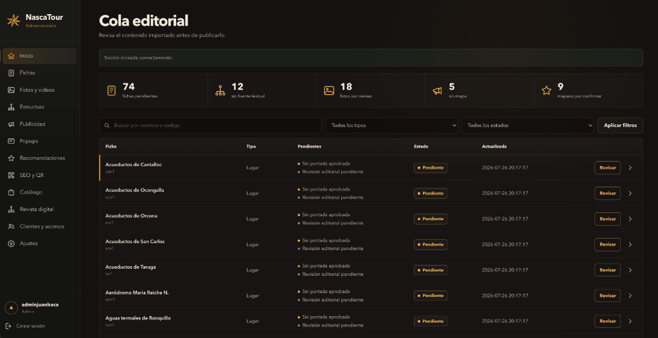Click the adminjuanbaca user avatar

point(11,308)
